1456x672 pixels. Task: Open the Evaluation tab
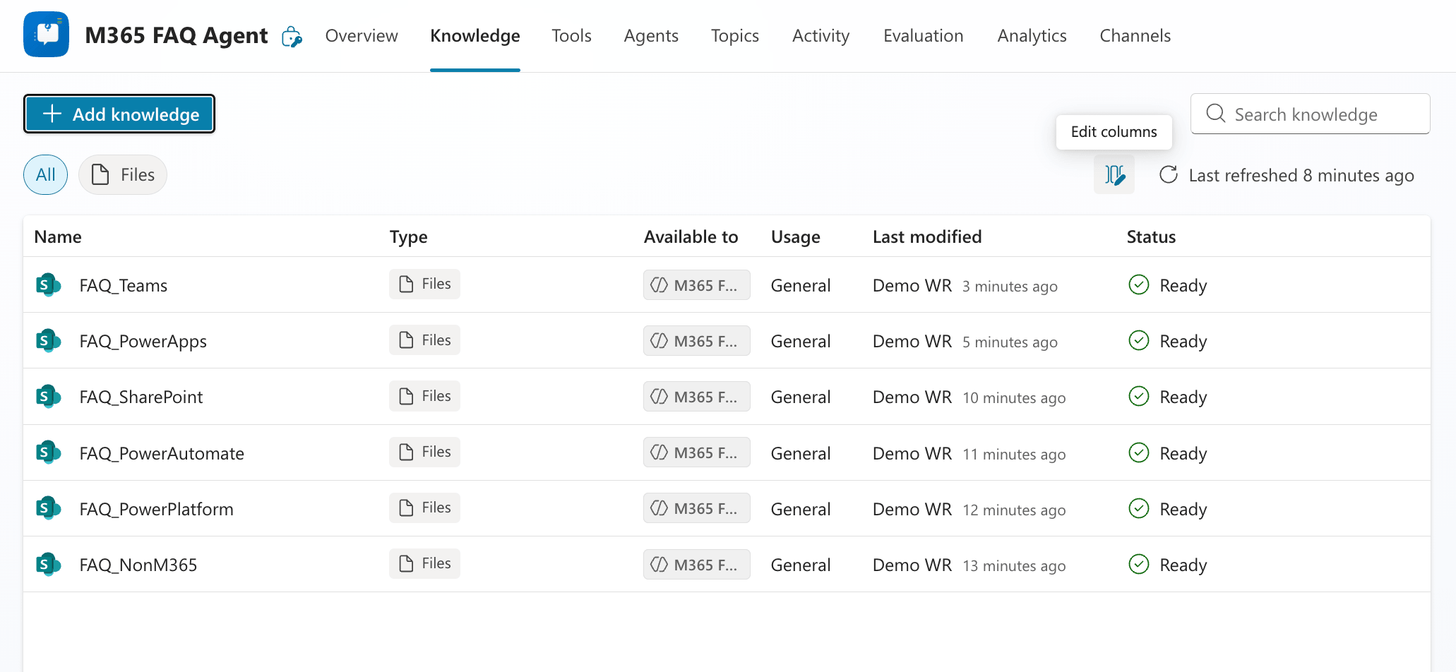tap(924, 35)
